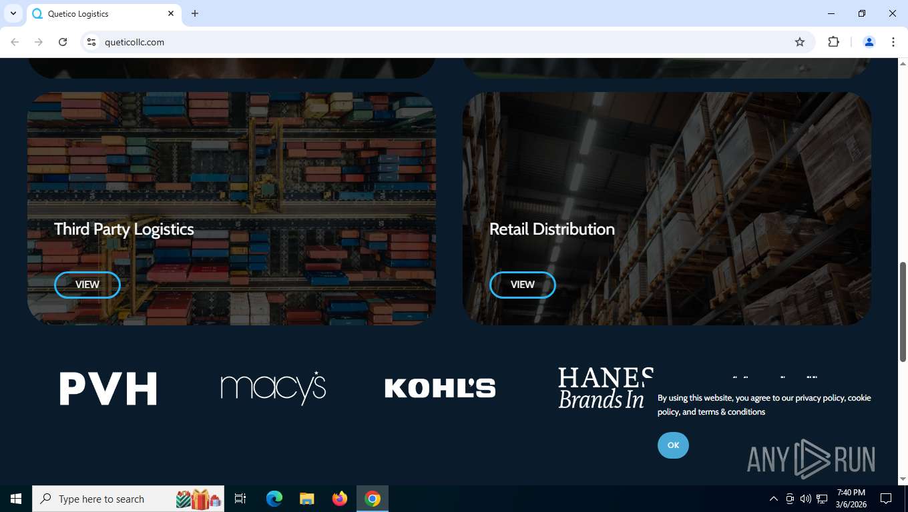Click the Third Party Logistics heading

tap(124, 229)
